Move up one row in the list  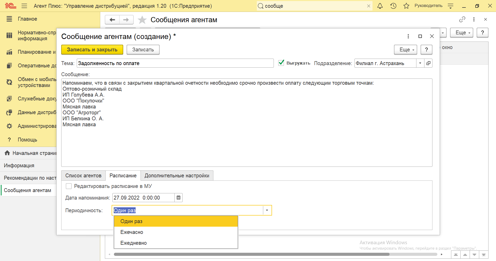pos(465,255)
